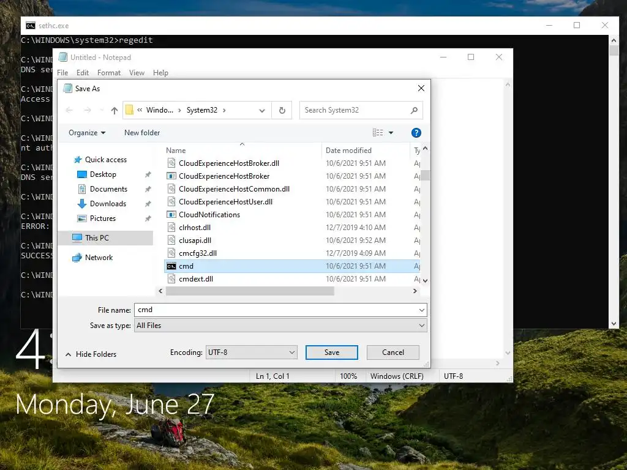
Task: Click the sethc.exe console icon in title bar
Action: point(31,26)
